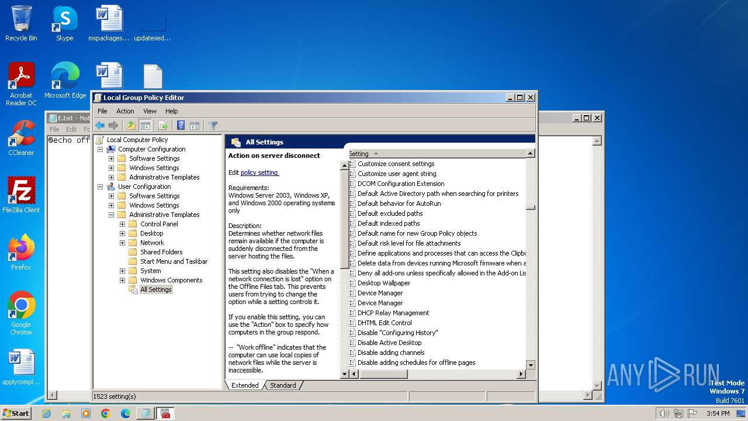Image resolution: width=748 pixels, height=421 pixels.
Task: Open Acrobat Reader DC desktop icon
Action: point(21,84)
